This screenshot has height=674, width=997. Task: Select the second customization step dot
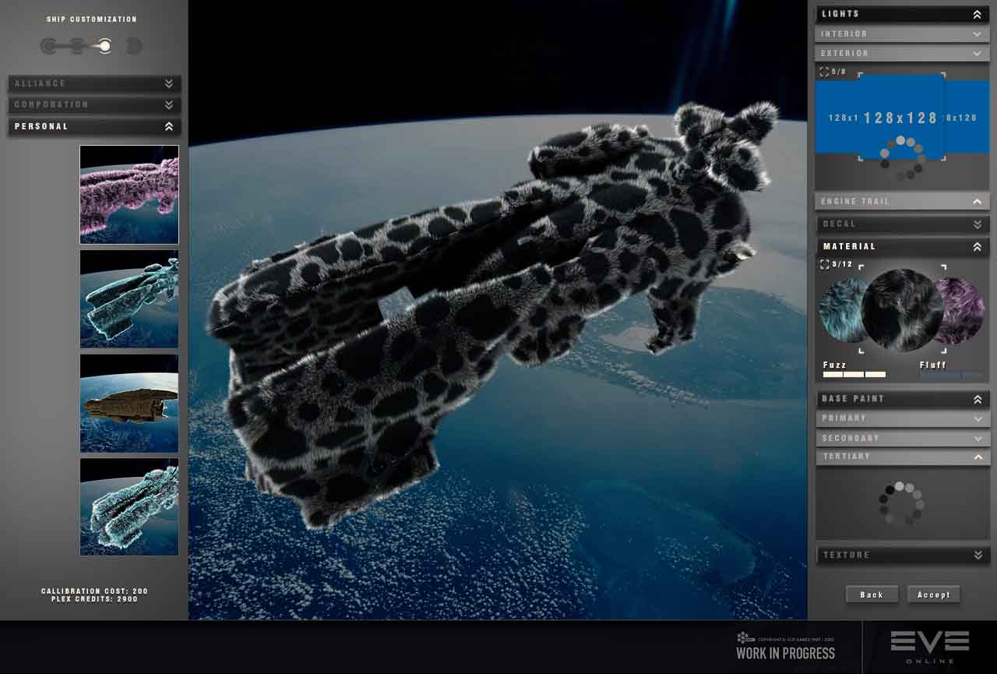(x=76, y=47)
